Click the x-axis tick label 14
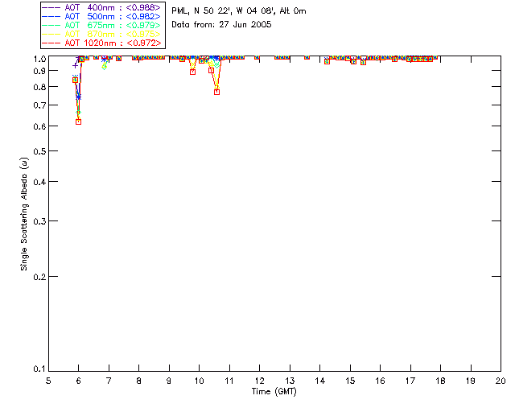 click(x=320, y=381)
